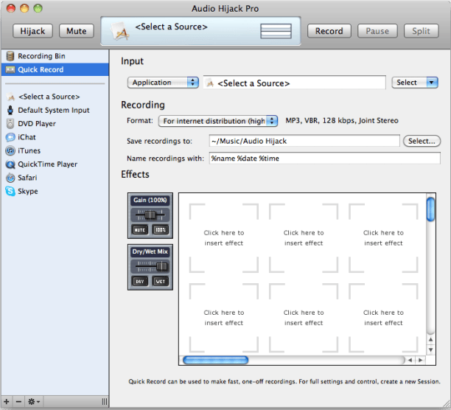Toggle the MUTE button in Gain panel

click(x=140, y=230)
